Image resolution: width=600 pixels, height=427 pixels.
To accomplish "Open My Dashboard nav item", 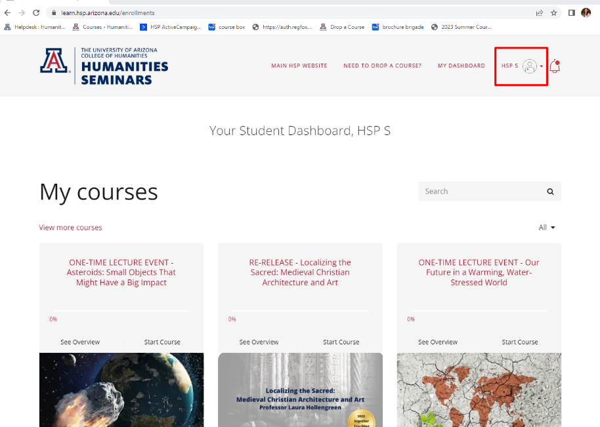I will coord(461,66).
